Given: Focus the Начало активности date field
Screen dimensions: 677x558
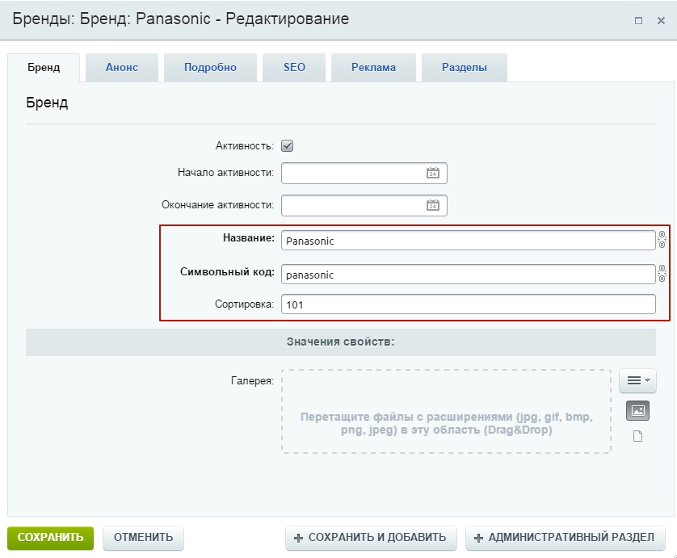Looking at the screenshot, I should click(x=364, y=173).
